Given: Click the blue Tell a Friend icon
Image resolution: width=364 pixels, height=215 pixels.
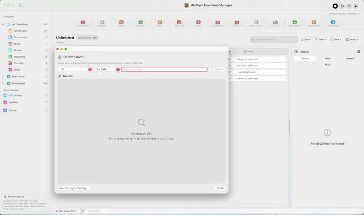Looking at the screenshot, I should click(x=333, y=22).
